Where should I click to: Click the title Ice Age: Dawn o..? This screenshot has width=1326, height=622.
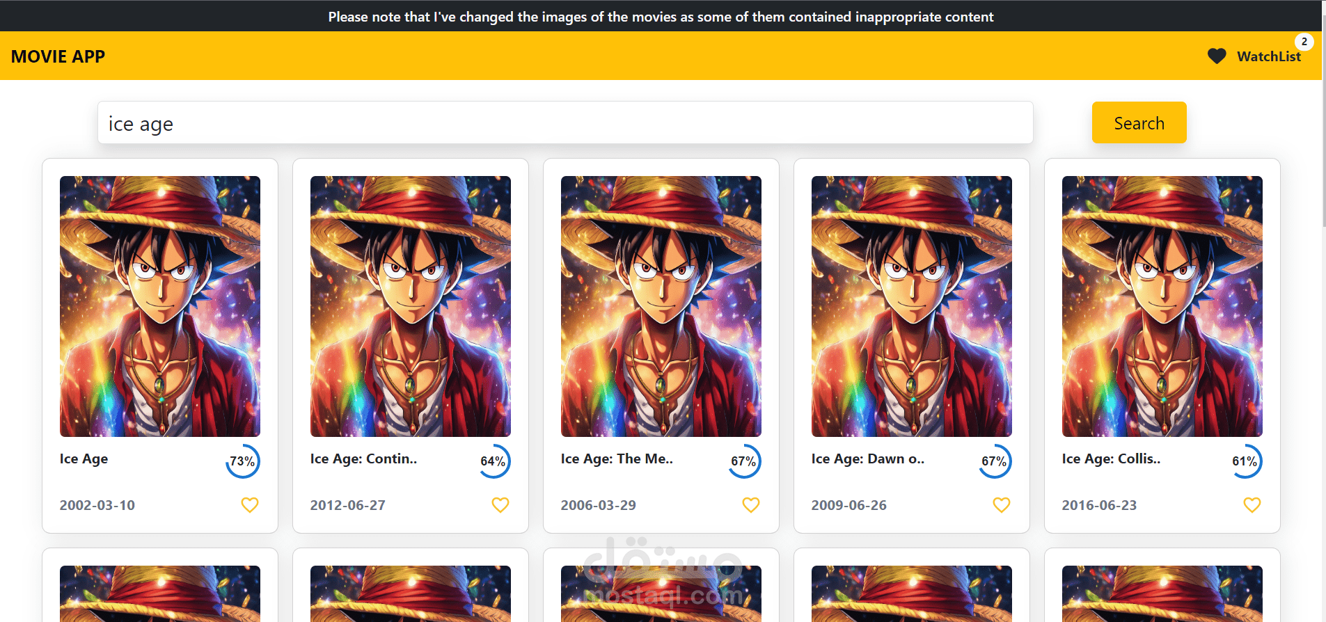(x=867, y=459)
